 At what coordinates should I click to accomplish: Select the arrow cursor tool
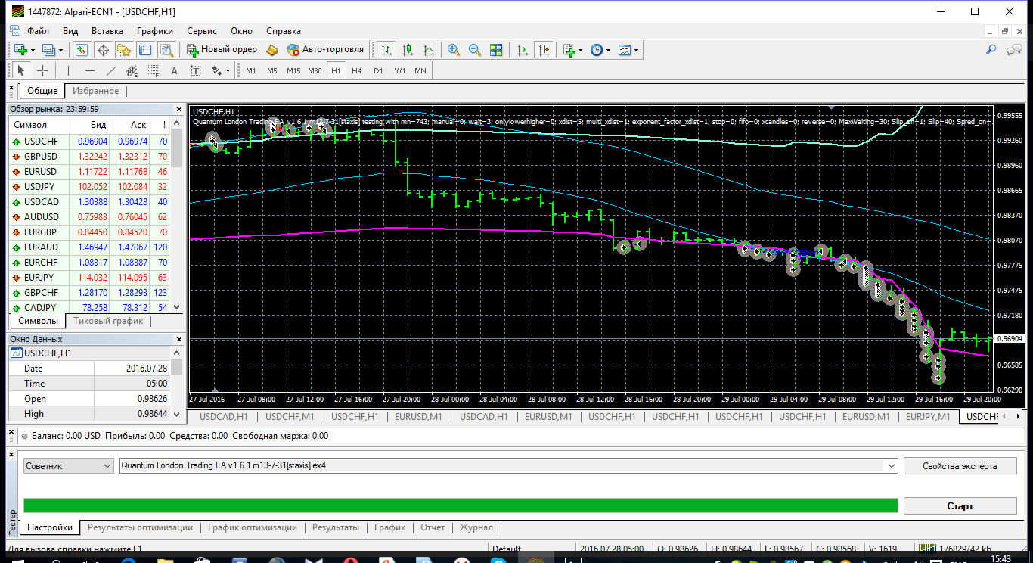(x=21, y=70)
